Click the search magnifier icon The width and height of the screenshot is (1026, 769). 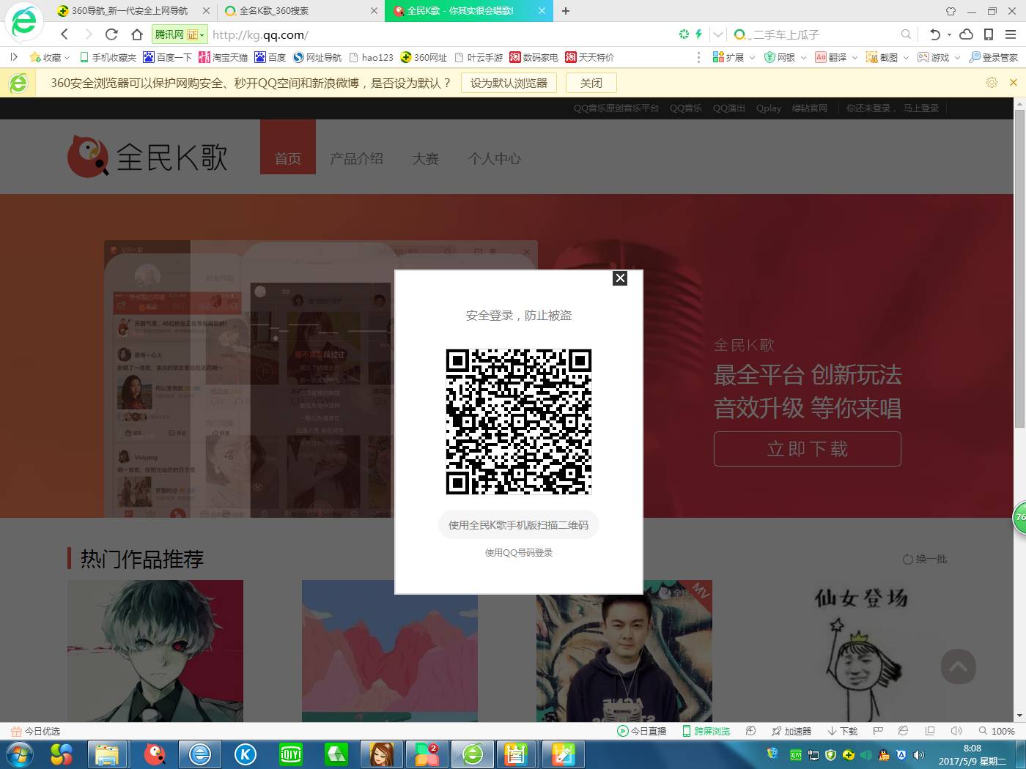pos(906,34)
